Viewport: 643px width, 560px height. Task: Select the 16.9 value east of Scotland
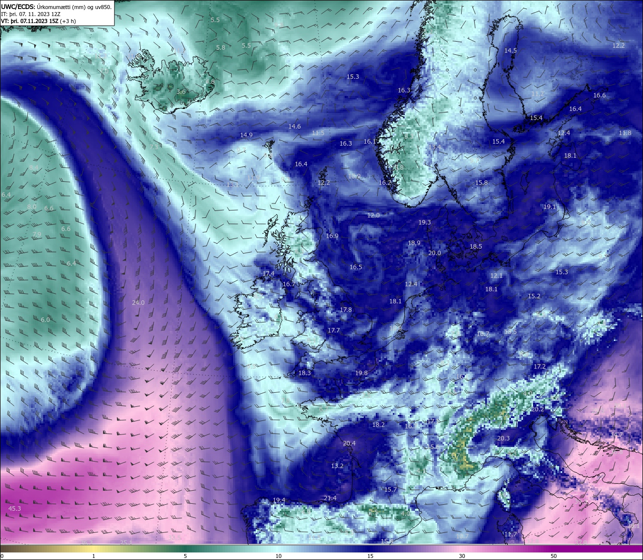click(x=332, y=236)
